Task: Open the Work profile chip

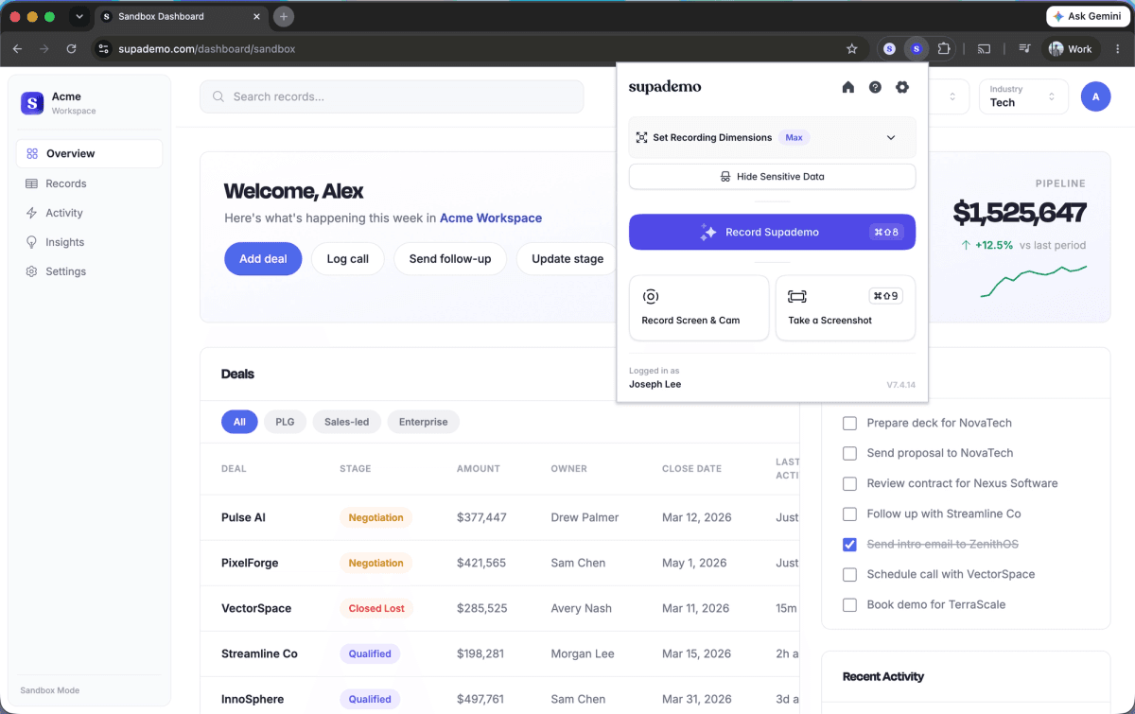Action: coord(1071,48)
